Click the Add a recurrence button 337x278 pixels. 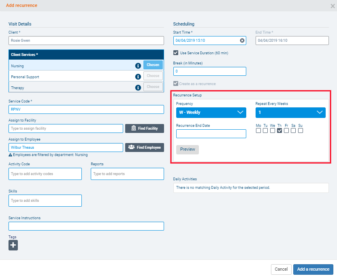[x=313, y=269]
